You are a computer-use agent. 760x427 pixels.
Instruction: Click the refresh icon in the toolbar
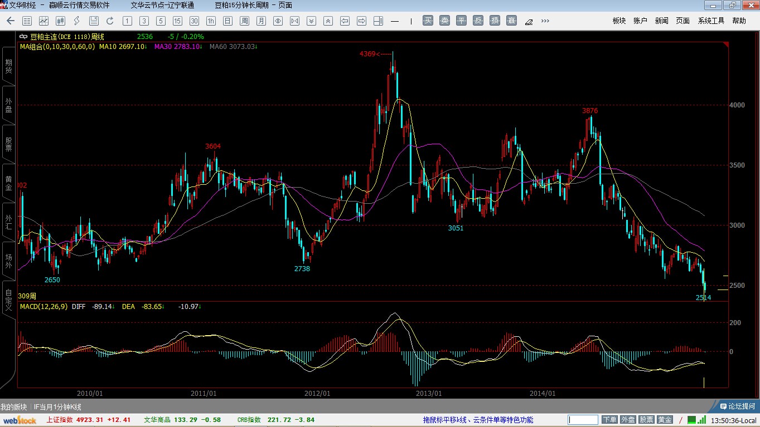pyautogui.click(x=110, y=21)
